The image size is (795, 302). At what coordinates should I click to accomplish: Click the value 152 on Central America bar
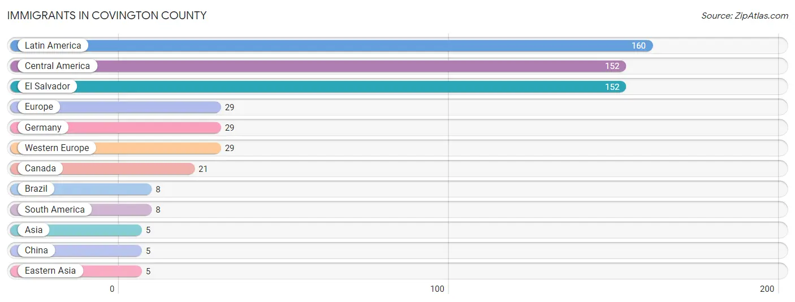612,66
